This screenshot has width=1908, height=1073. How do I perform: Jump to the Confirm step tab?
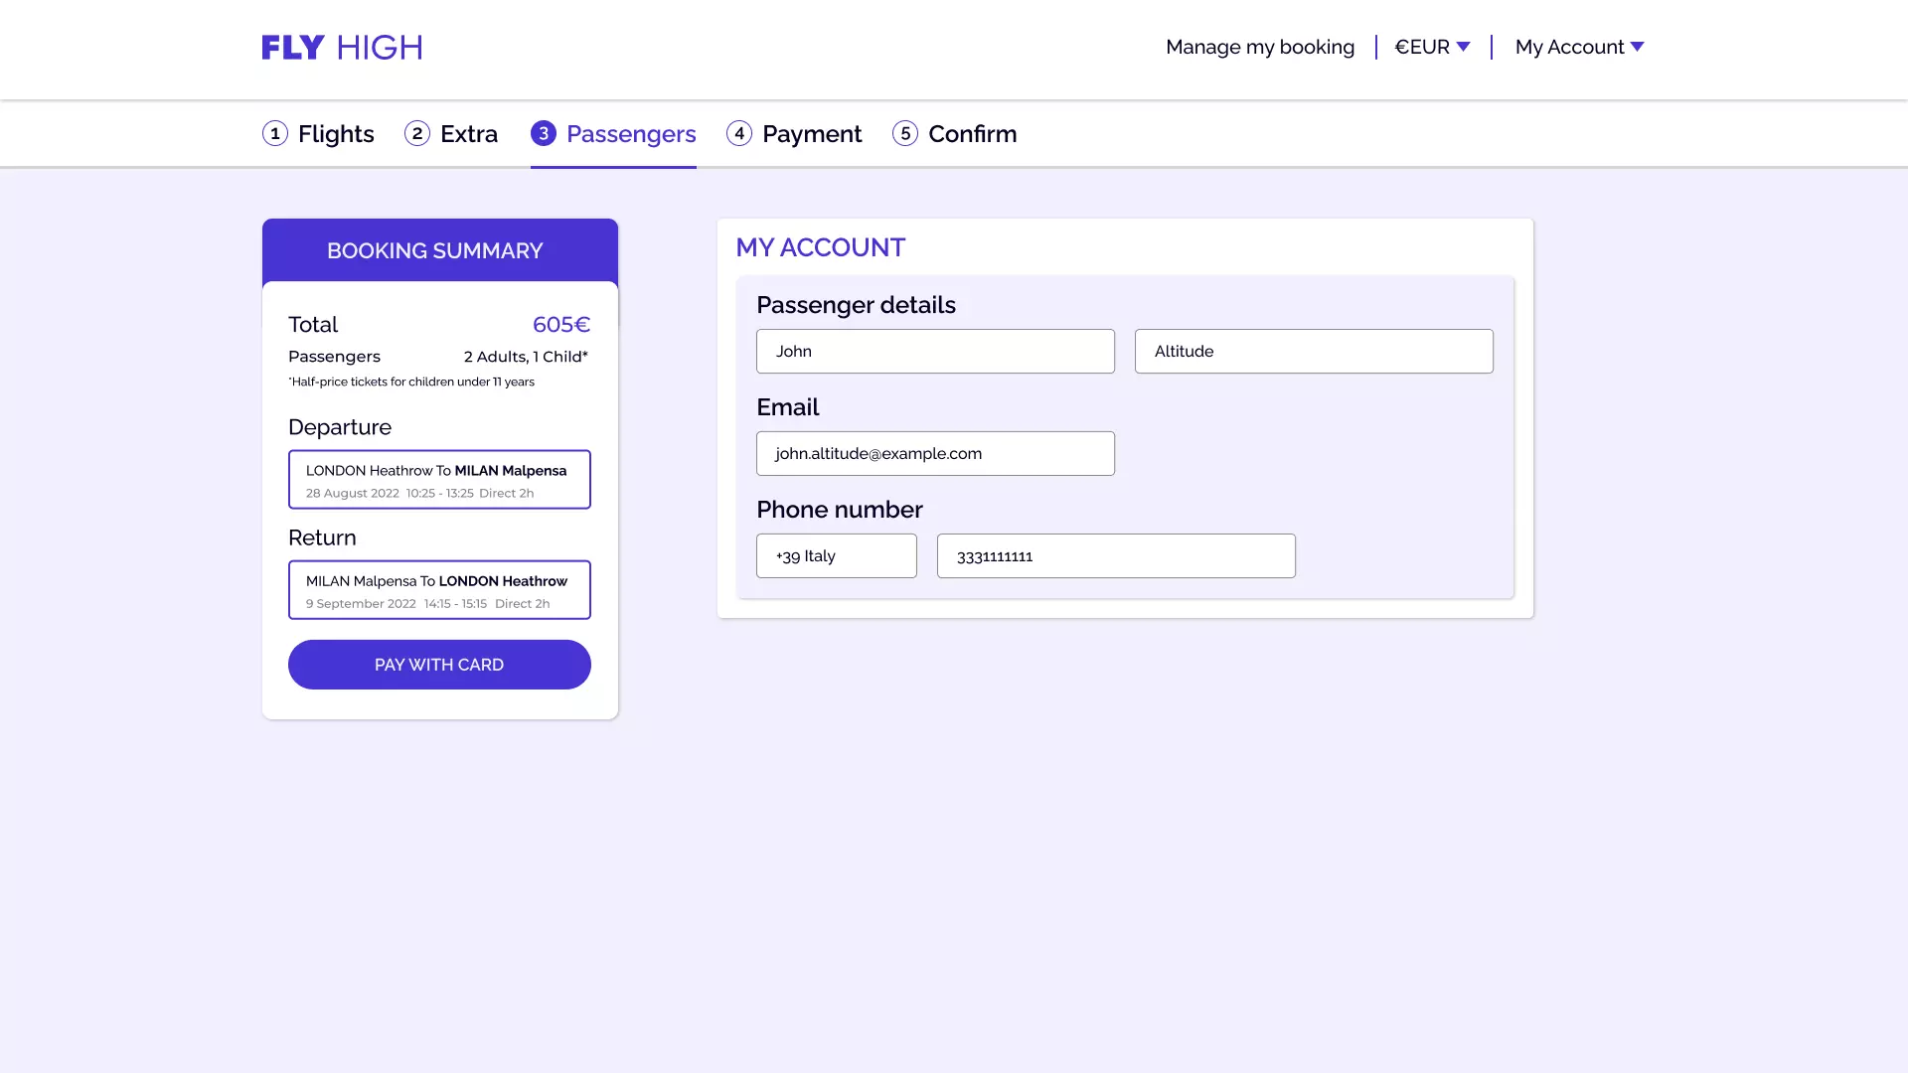click(972, 134)
